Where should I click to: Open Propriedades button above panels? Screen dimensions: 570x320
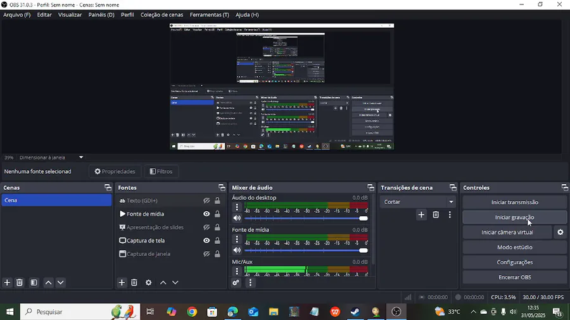(x=115, y=171)
